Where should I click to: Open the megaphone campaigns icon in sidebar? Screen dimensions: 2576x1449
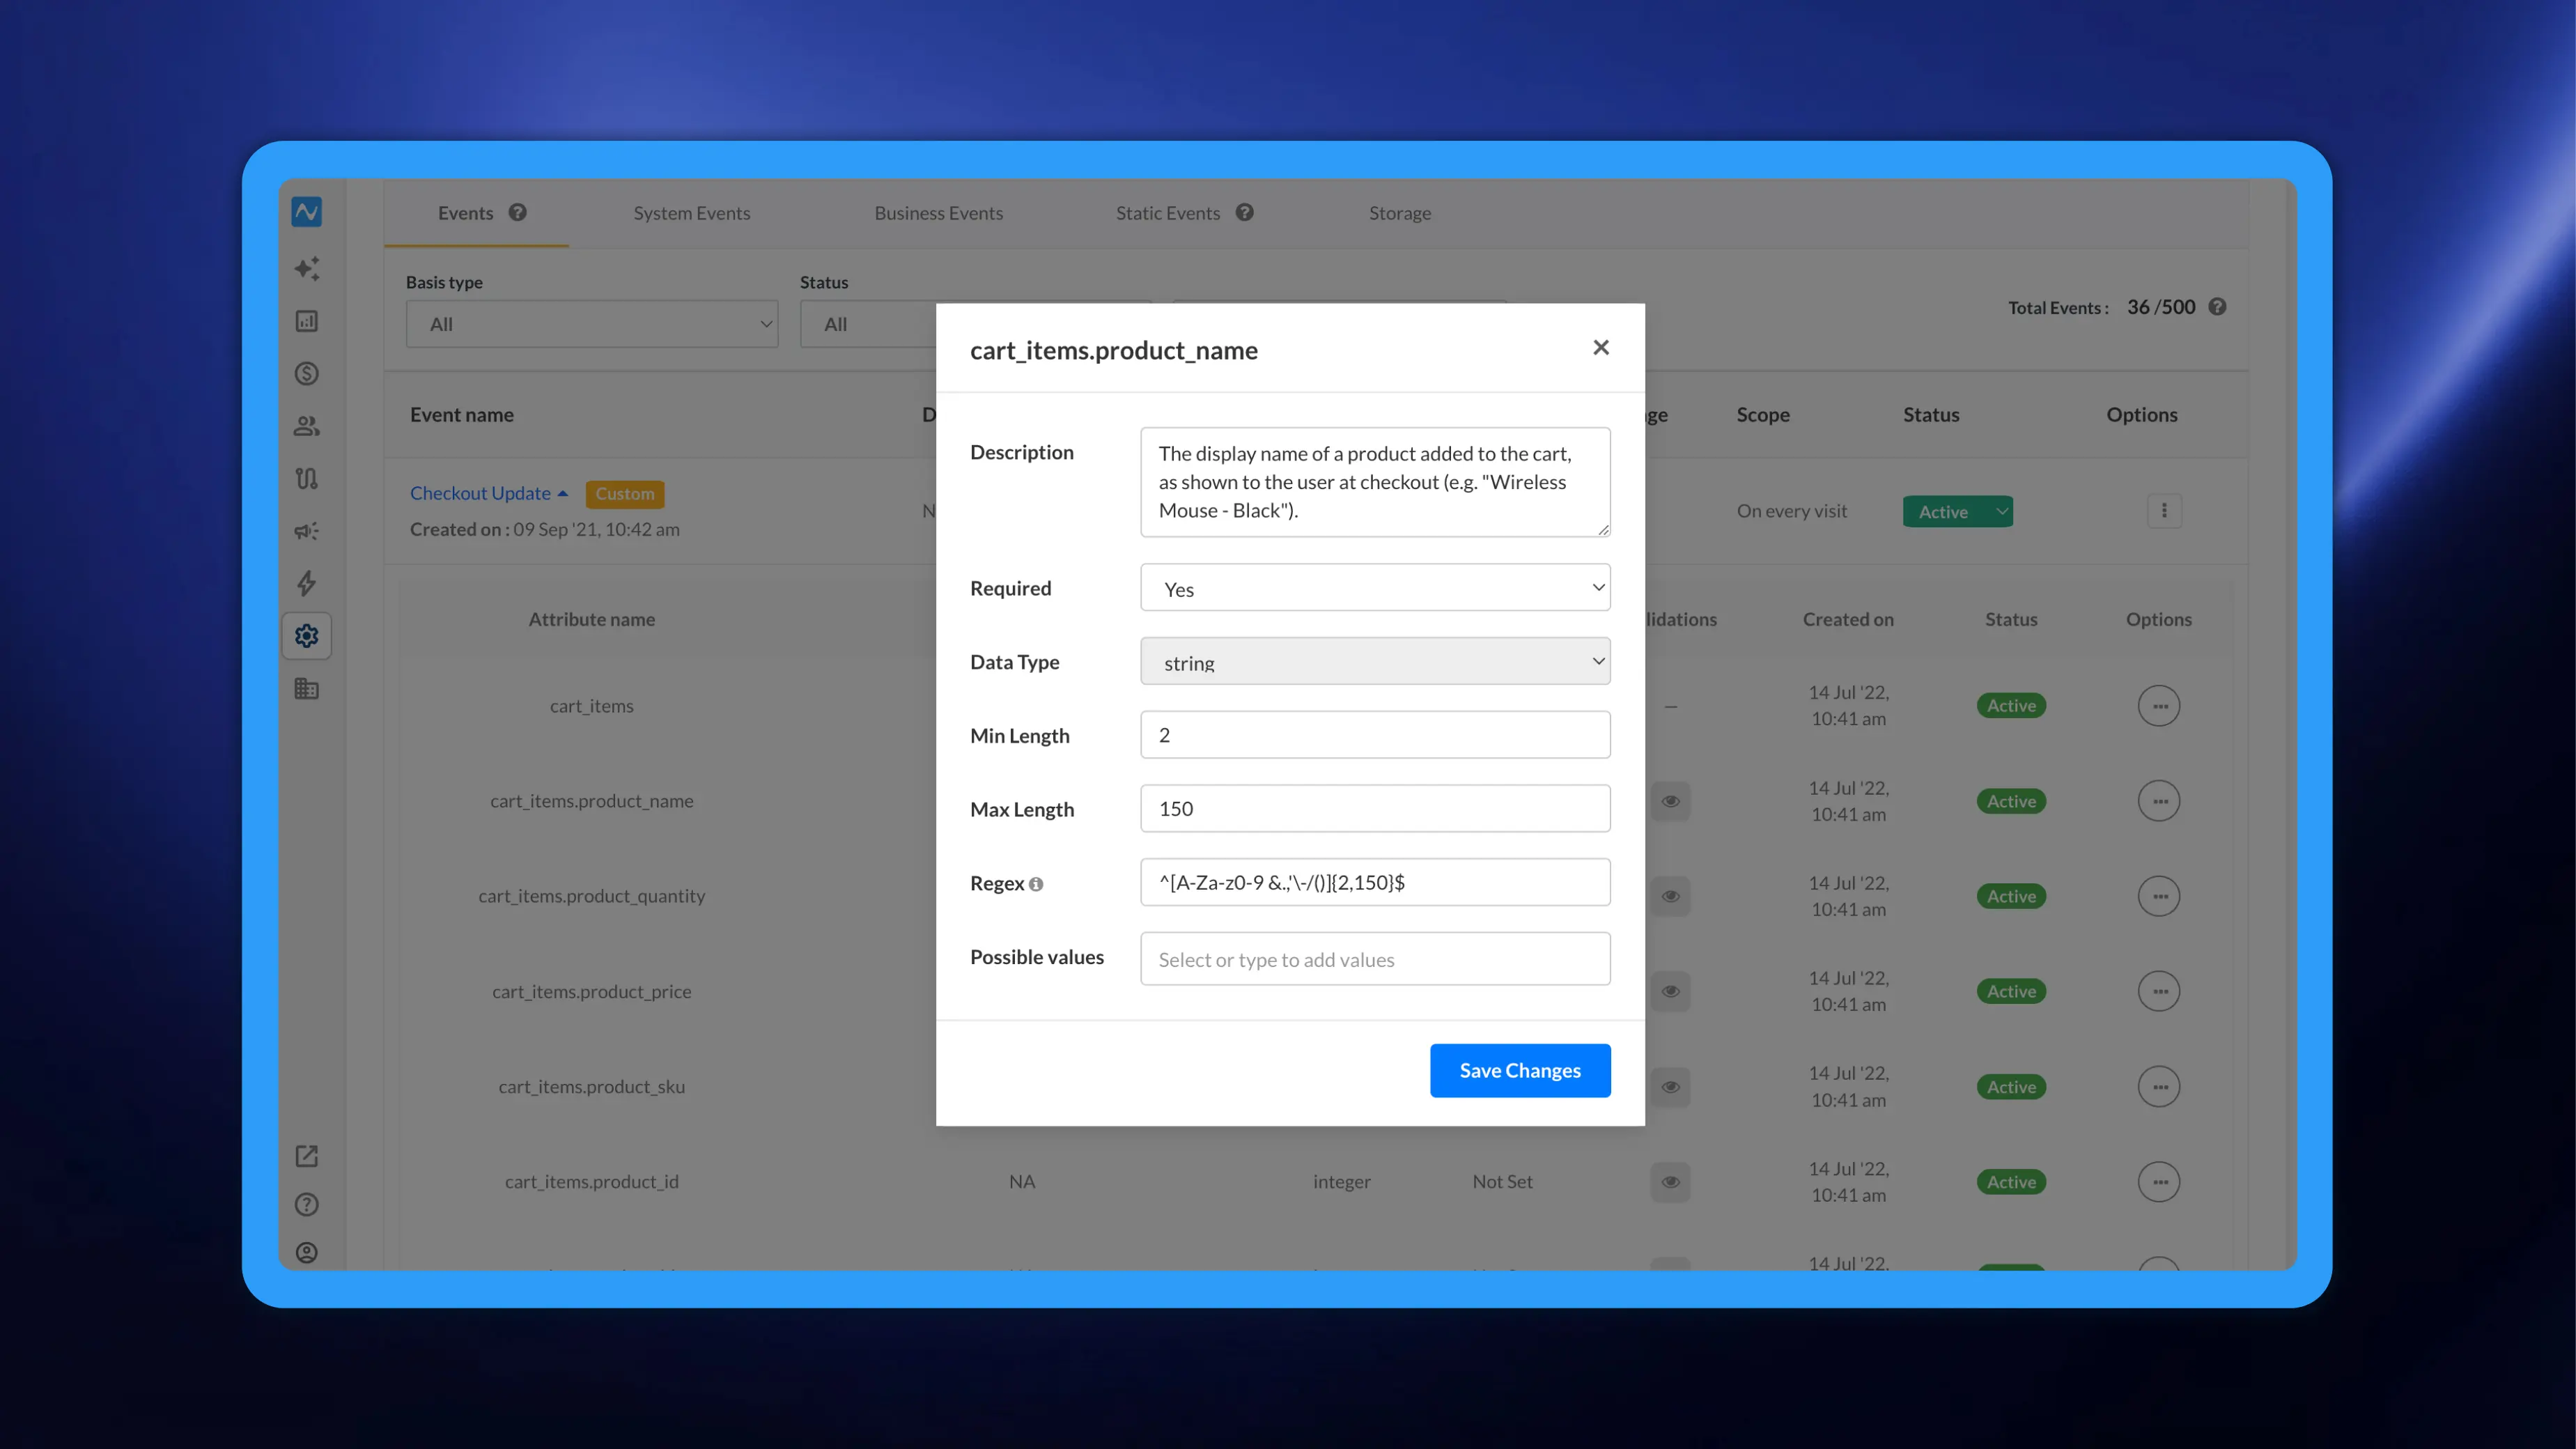pyautogui.click(x=307, y=531)
